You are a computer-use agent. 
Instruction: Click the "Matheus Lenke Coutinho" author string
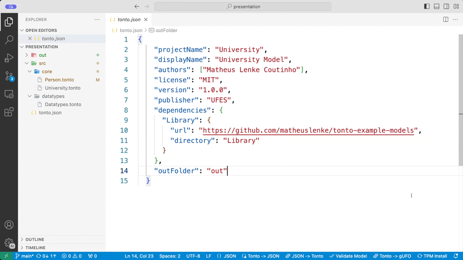point(252,70)
